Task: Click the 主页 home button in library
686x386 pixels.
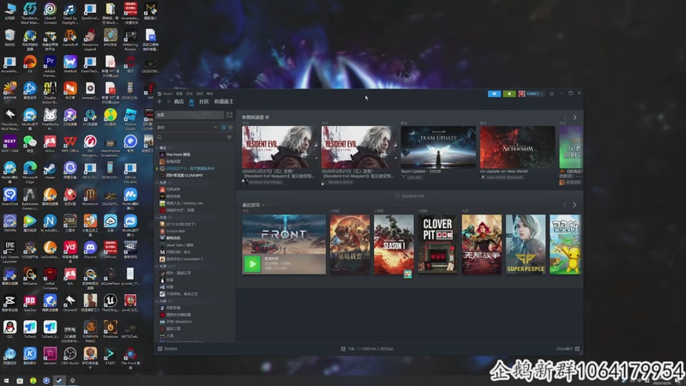Action: (190, 115)
